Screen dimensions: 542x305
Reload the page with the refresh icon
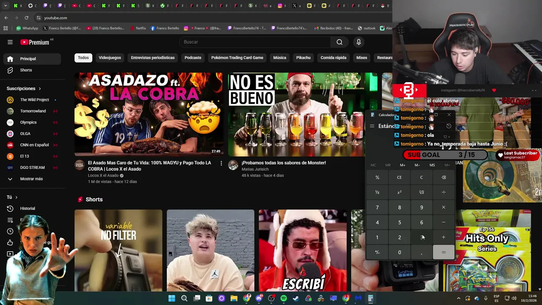26,18
